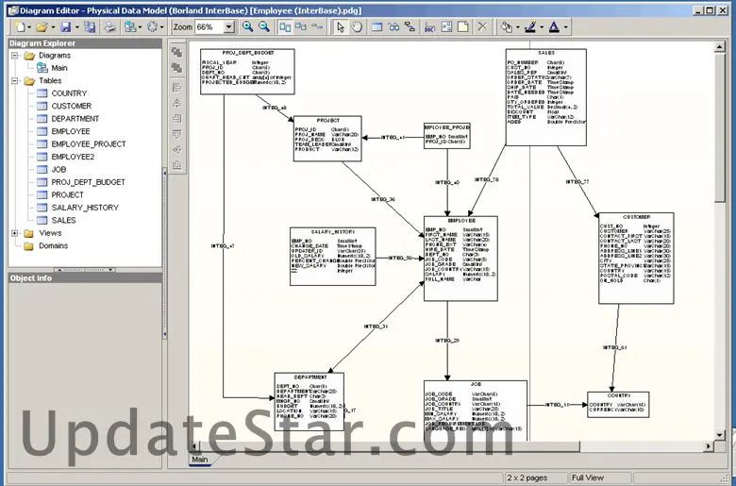Open the New document dropdown arrow
Screen dimensions: 736x486
click(29, 27)
